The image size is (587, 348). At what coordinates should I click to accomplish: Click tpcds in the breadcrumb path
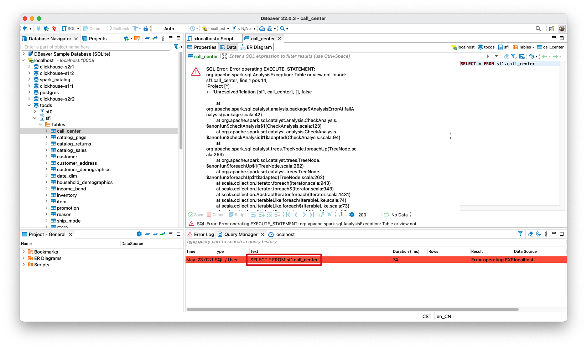(486, 47)
